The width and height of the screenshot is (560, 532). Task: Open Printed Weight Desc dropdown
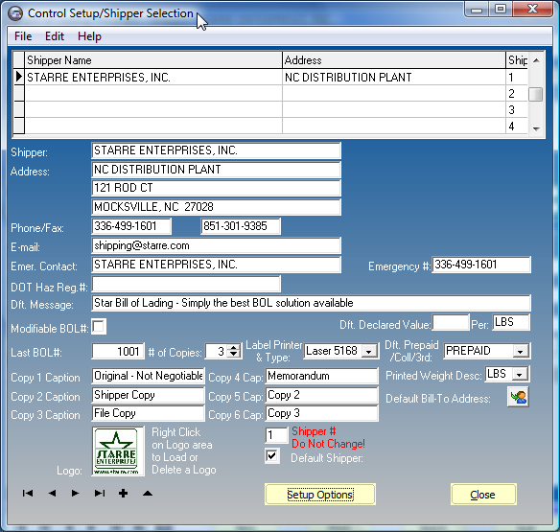520,374
